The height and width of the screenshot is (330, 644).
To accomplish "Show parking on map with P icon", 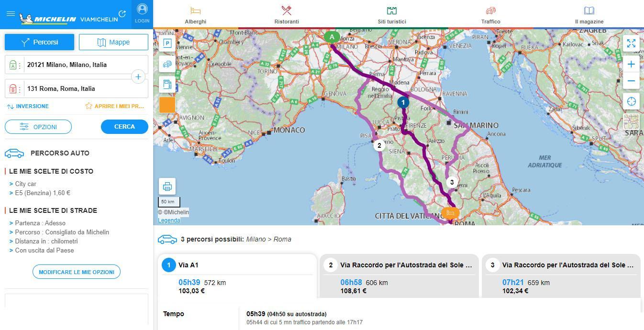I will tap(167, 44).
